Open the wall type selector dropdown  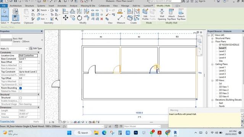(42, 40)
